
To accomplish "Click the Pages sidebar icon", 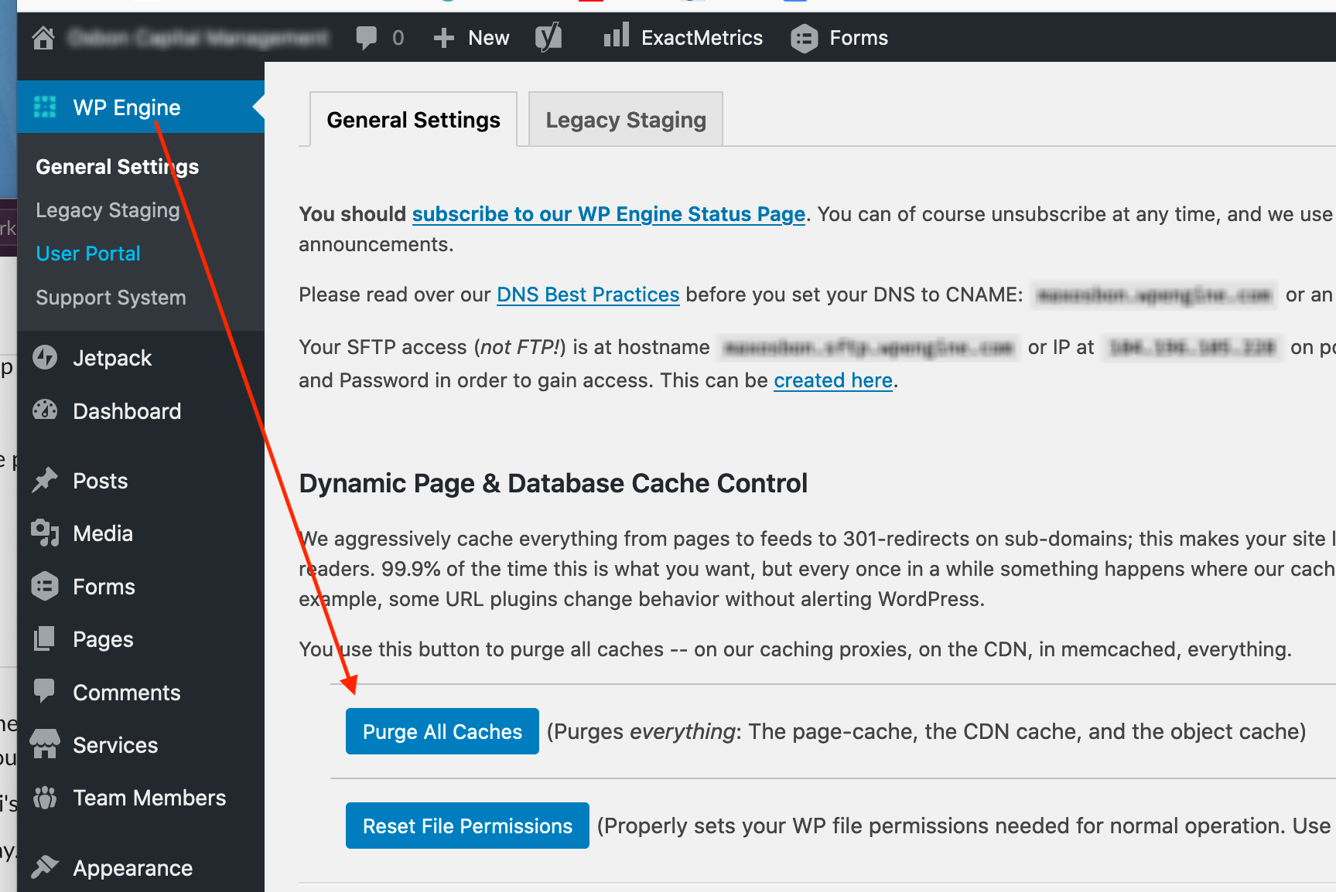I will [45, 638].
